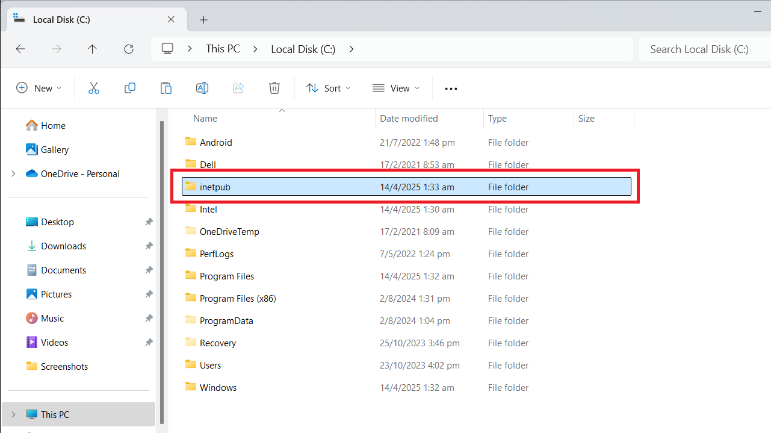The image size is (771, 433).
Task: Unpin Documents using its pin icon
Action: 149,270
